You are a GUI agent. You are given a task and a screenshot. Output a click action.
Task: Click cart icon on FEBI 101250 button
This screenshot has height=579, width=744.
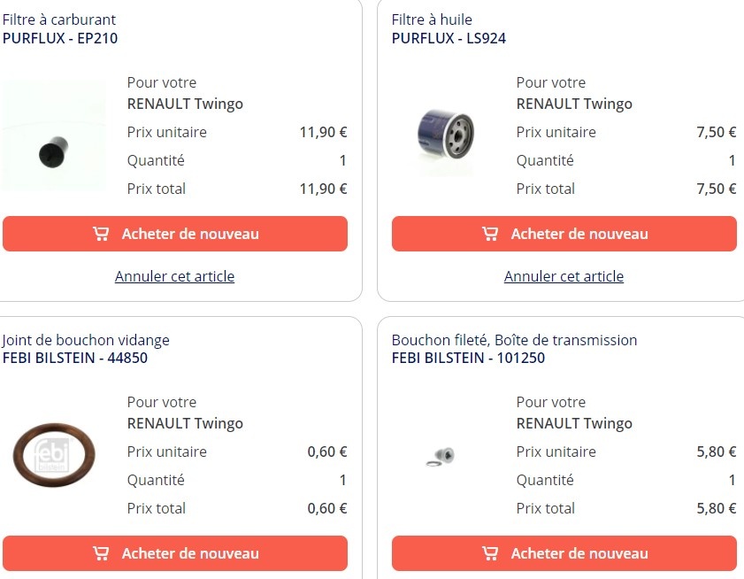point(490,553)
